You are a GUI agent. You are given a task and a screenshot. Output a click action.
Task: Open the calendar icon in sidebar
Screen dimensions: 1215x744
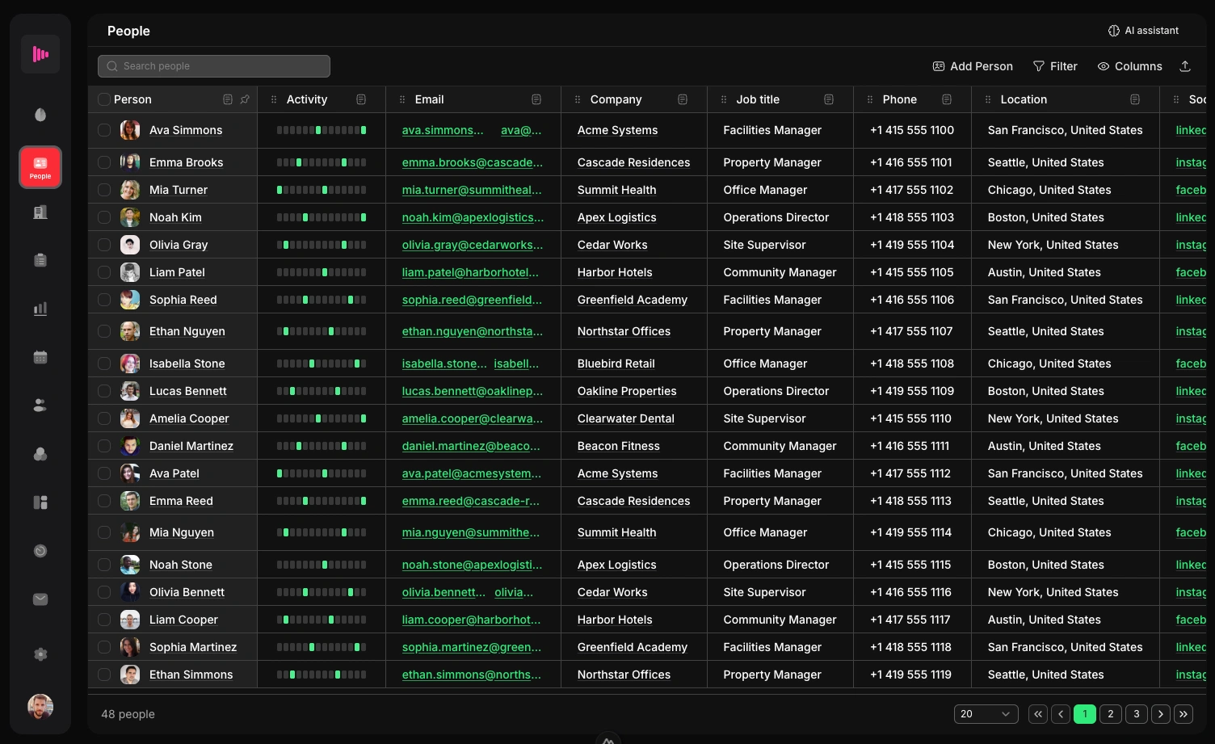click(40, 357)
